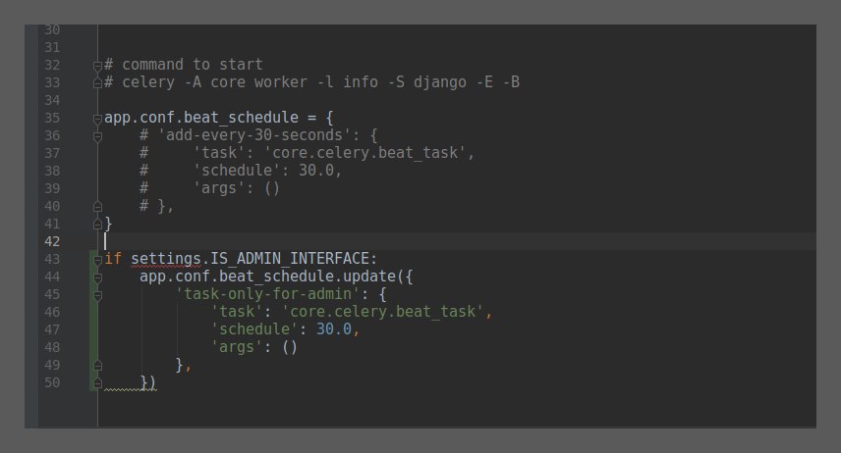Click 'beat_schedule.update' on line 44
Image resolution: width=841 pixels, height=453 pixels.
tap(308, 277)
